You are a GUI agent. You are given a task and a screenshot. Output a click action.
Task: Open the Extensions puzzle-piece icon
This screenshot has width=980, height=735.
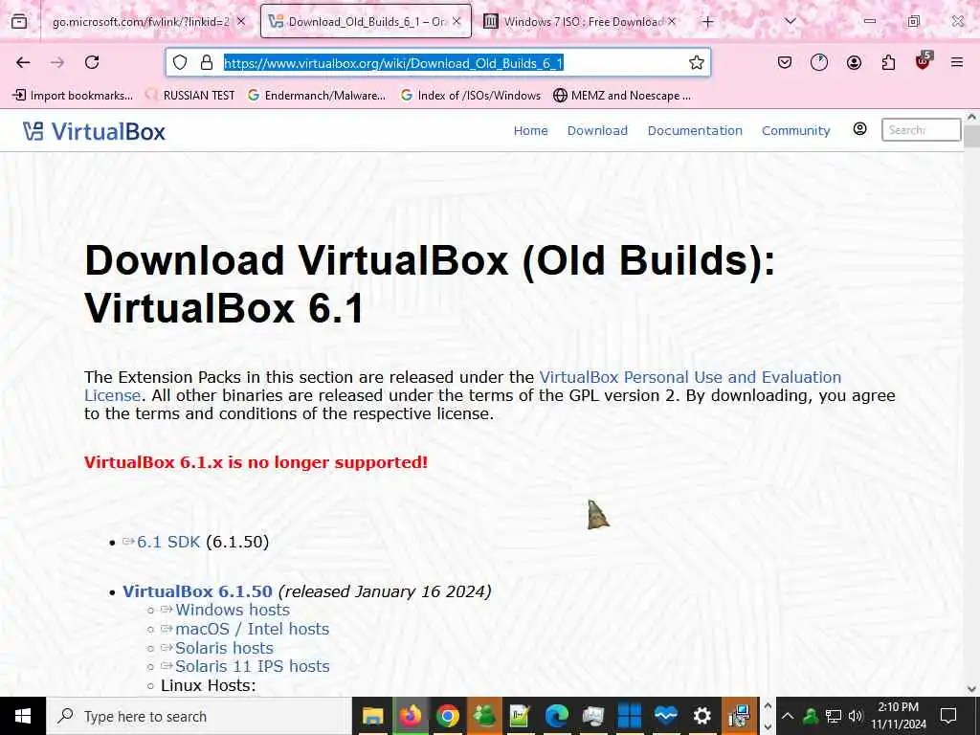point(888,62)
